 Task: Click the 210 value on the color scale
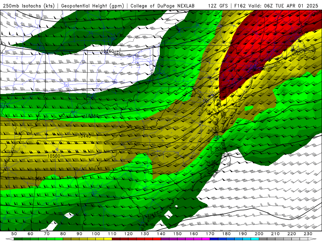pyautogui.click(x=276, y=234)
